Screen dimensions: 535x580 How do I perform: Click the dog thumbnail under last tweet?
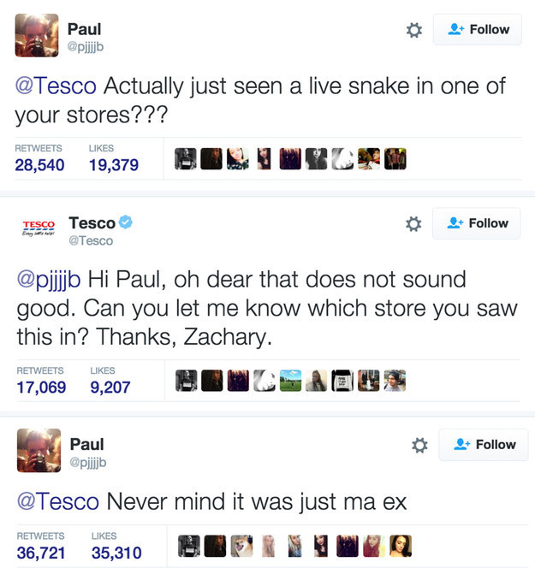[241, 546]
